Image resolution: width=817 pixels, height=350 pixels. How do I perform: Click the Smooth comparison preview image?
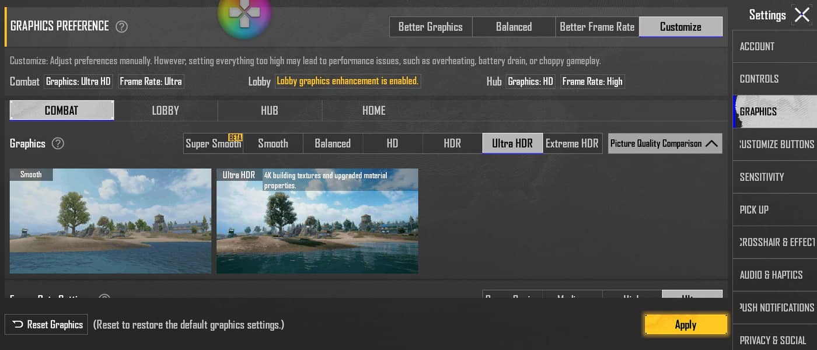pyautogui.click(x=110, y=221)
